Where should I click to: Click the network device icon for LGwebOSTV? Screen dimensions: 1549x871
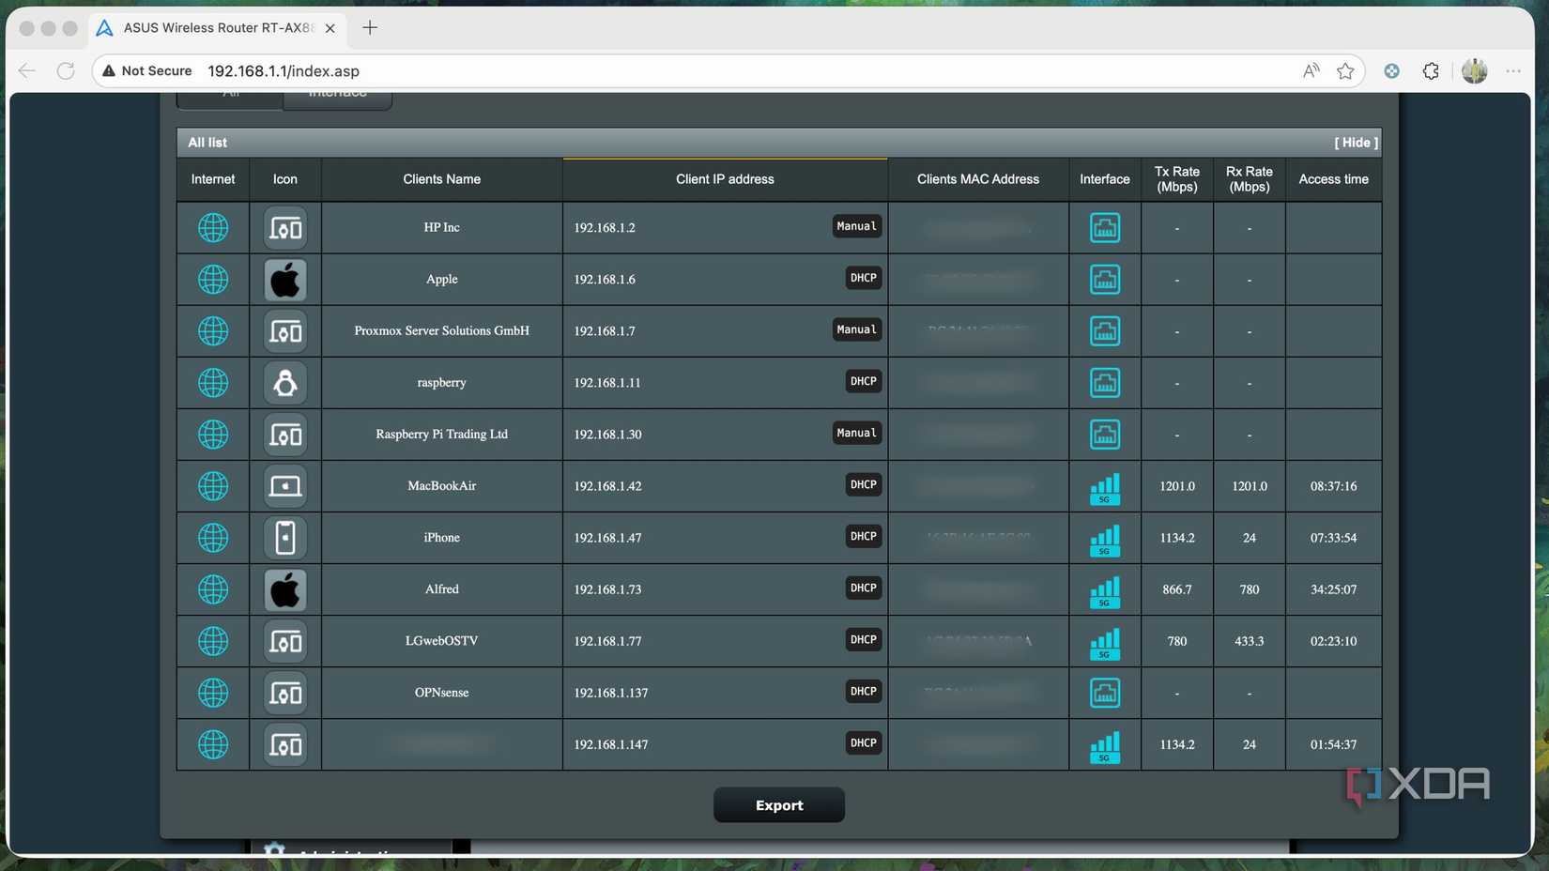click(284, 641)
